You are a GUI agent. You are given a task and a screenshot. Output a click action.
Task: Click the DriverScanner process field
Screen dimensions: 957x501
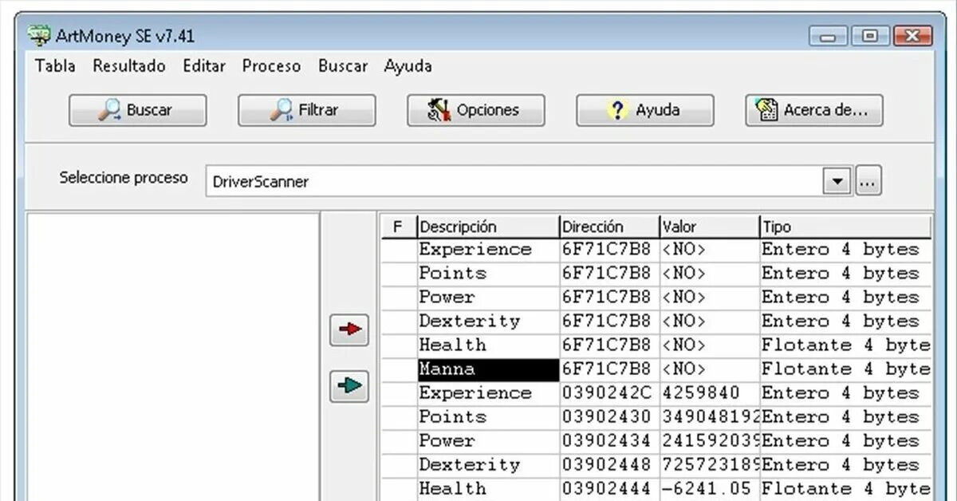pyautogui.click(x=514, y=181)
